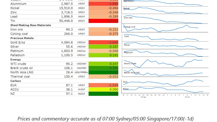Image resolution: width=217 pixels, height=122 pixels.
Task: Click WTI crude change 0.147
Action: pyautogui.click(x=114, y=64)
